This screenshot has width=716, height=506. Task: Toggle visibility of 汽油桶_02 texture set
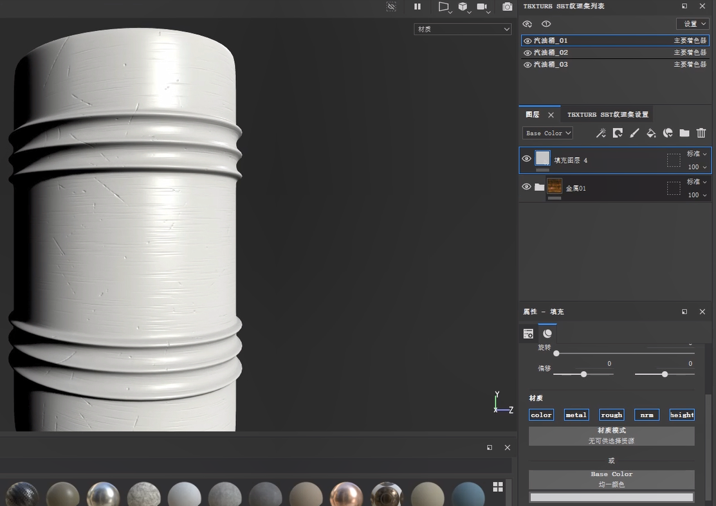pos(528,53)
